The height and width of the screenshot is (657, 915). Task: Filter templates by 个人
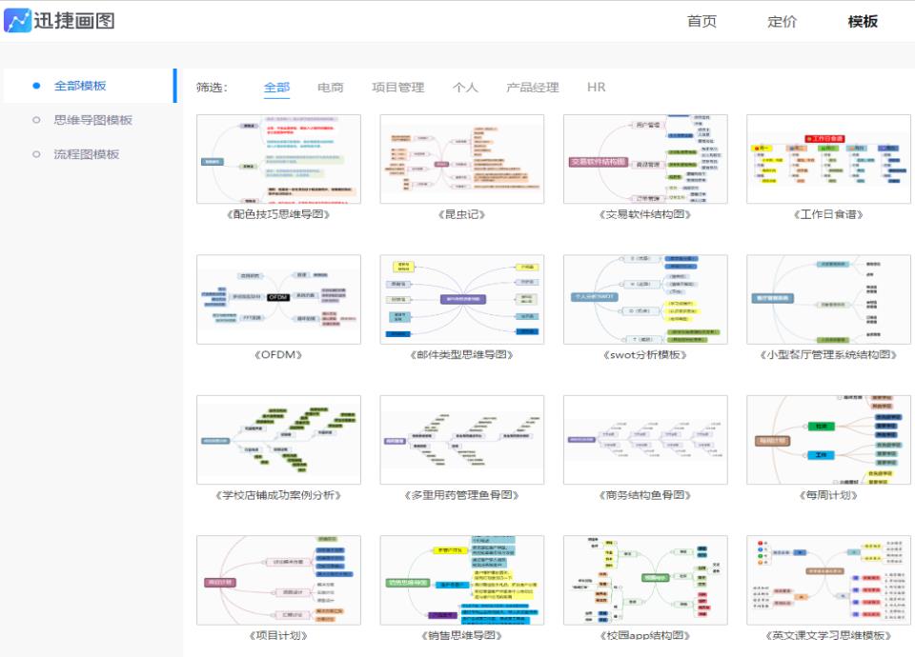(465, 88)
